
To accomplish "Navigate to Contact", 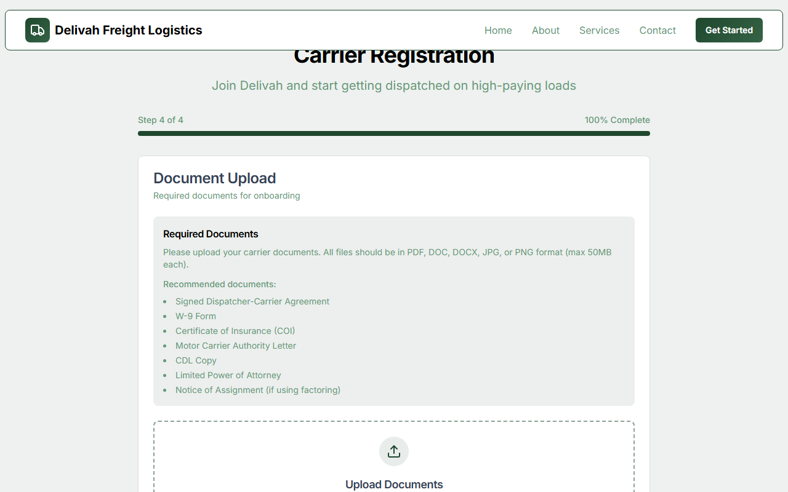I will [657, 30].
